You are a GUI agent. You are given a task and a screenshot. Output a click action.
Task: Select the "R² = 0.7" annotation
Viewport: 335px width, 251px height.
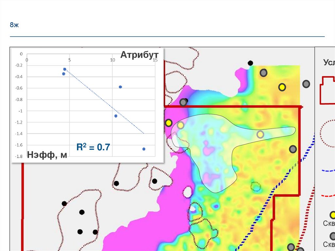[x=93, y=147]
